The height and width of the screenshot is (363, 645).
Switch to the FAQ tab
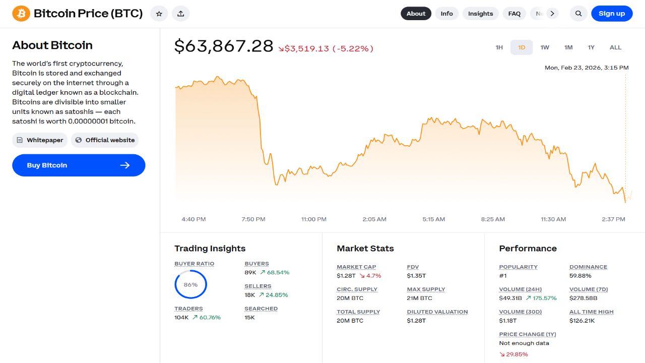[x=514, y=14]
